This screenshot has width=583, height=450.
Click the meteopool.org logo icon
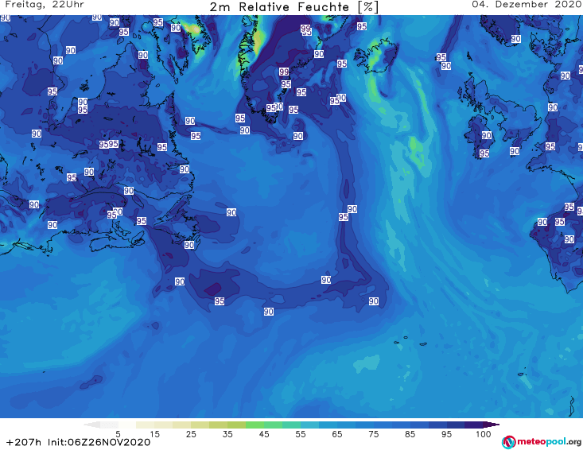coord(509,442)
